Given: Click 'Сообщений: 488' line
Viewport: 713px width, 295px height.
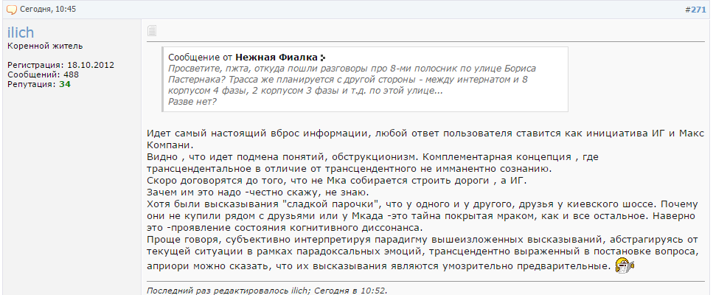Looking at the screenshot, I should click(43, 74).
